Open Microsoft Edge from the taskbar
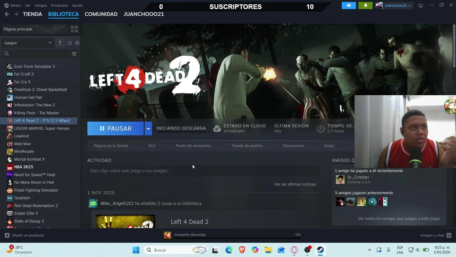 coord(229,250)
